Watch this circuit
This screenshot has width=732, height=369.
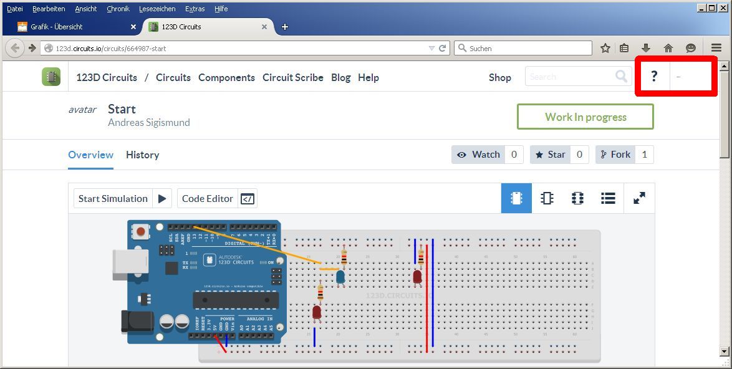[x=478, y=155]
